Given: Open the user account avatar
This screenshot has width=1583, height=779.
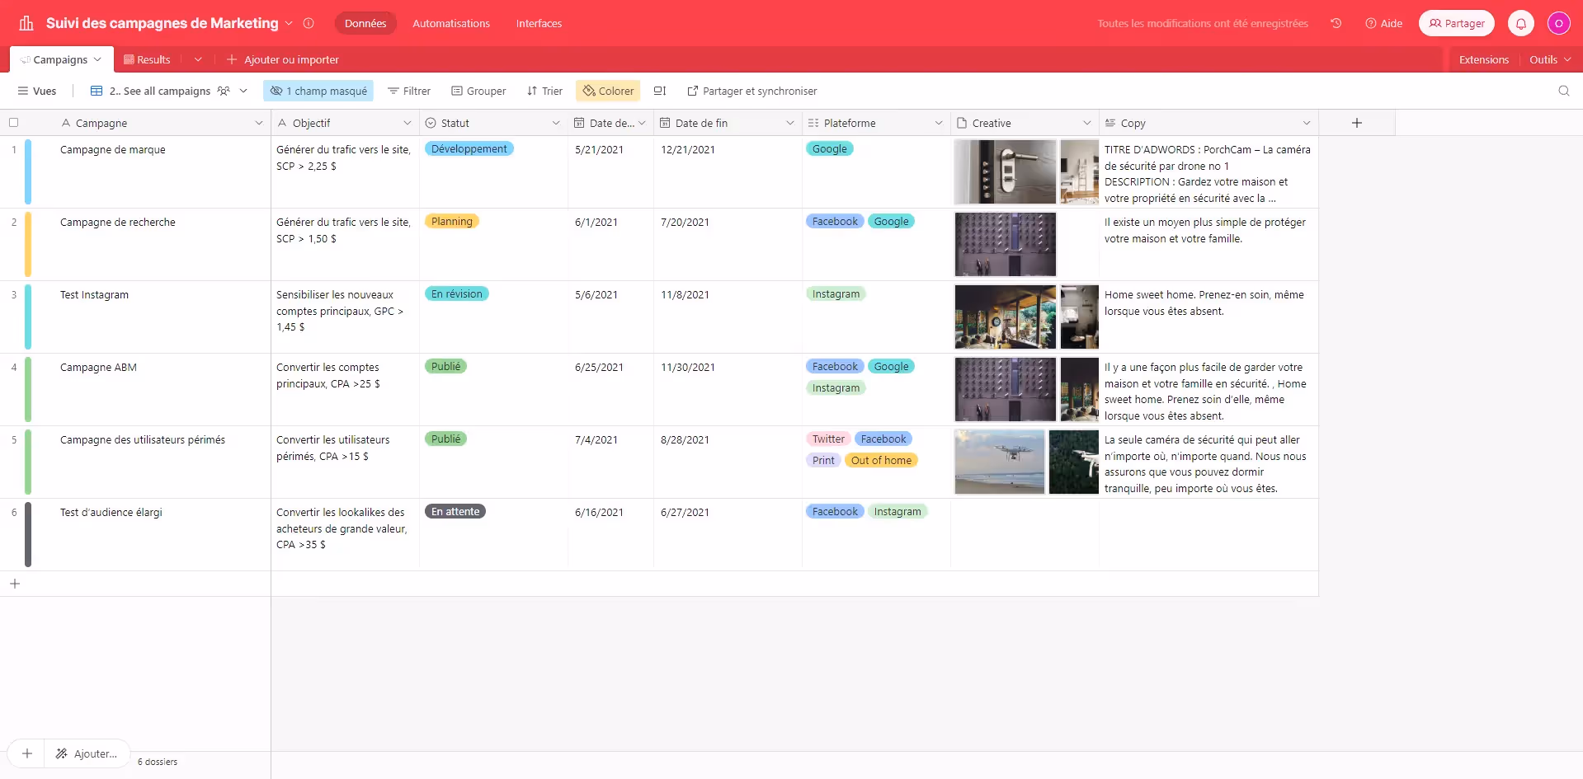Looking at the screenshot, I should (1558, 23).
